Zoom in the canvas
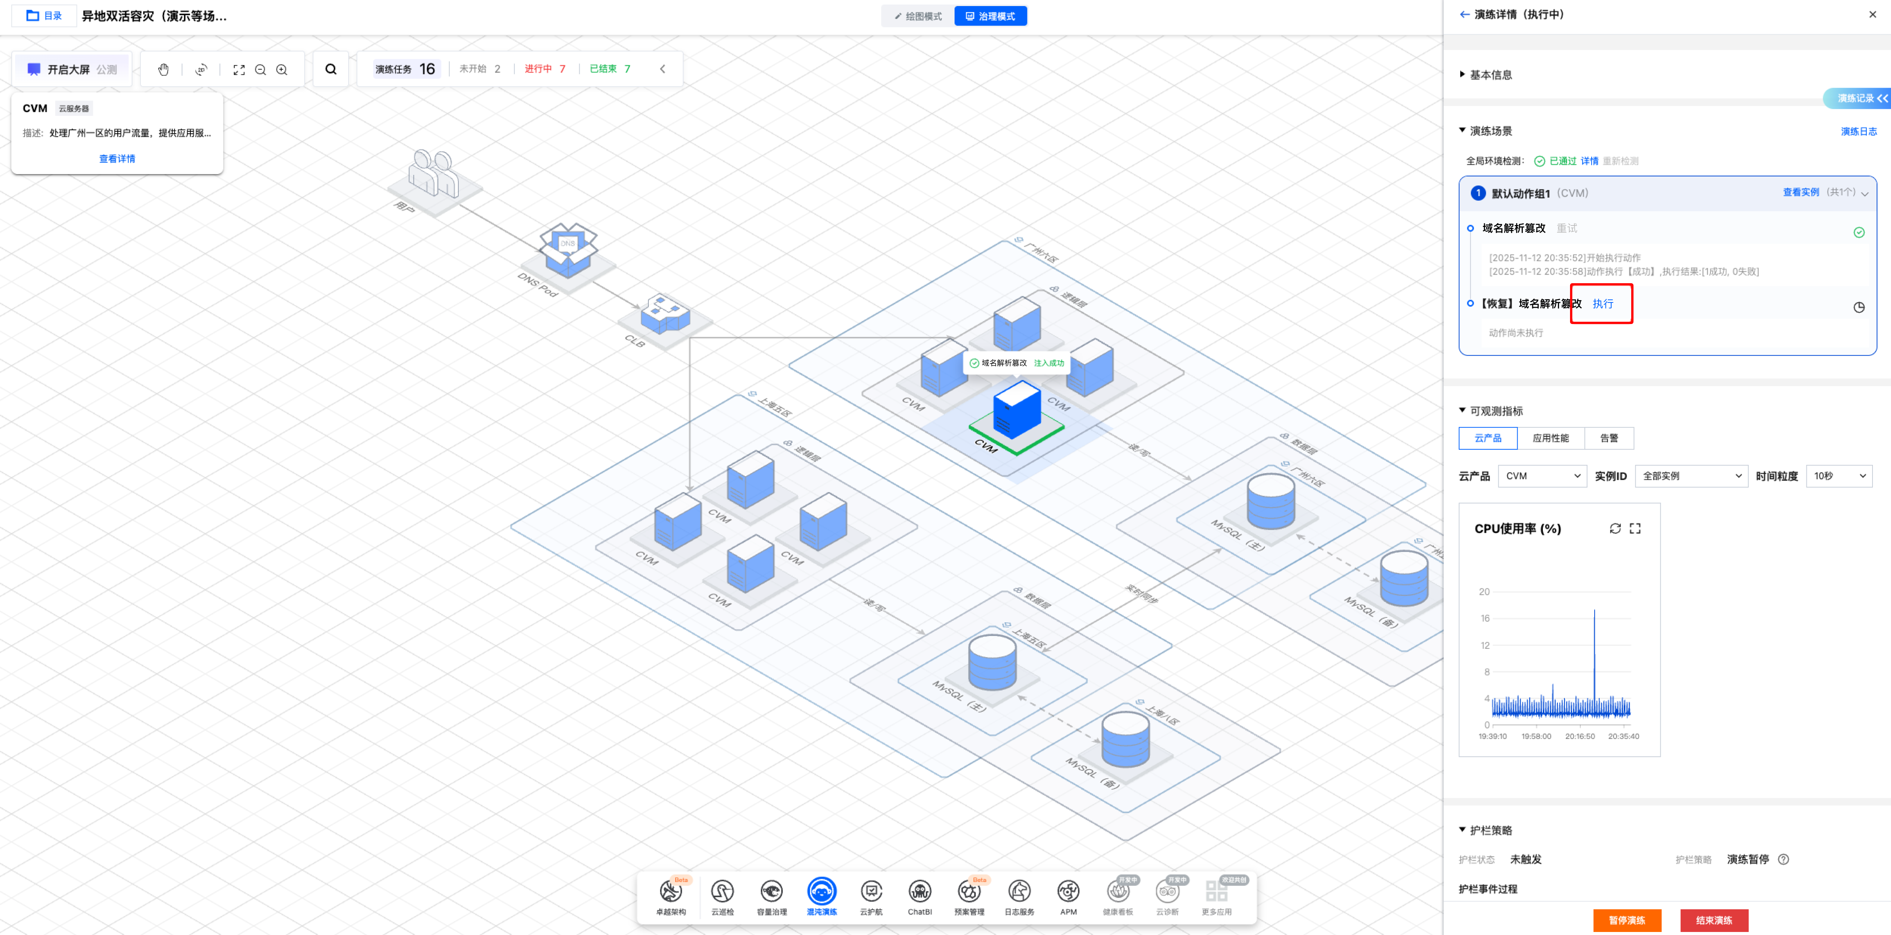 click(x=281, y=70)
